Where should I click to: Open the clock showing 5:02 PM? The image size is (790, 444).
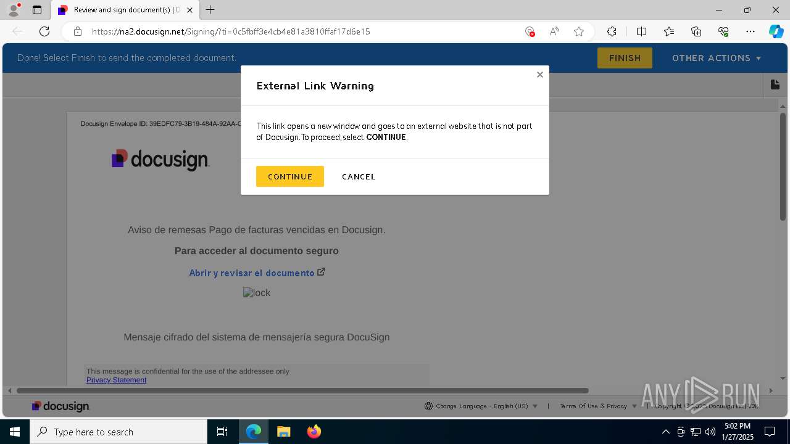pos(738,432)
